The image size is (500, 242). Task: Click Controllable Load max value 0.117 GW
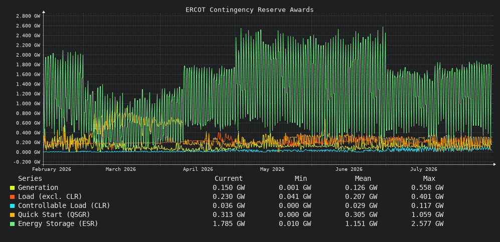(x=427, y=205)
